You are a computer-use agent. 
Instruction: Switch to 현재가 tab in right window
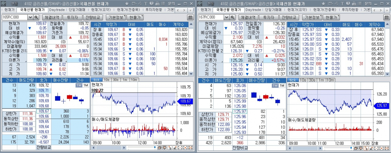click(x=205, y=10)
